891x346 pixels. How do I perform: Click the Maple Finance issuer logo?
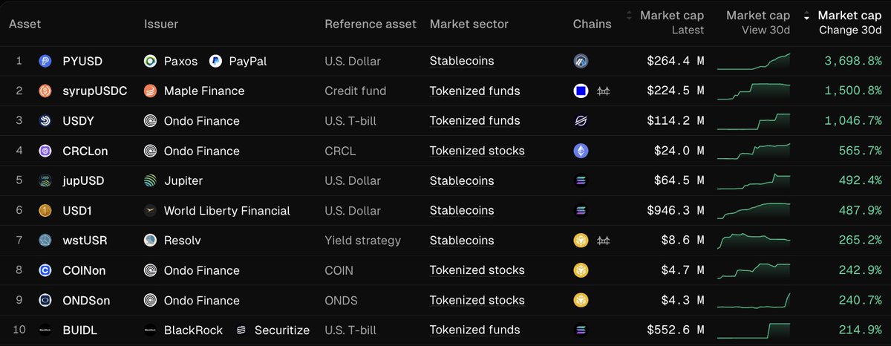150,91
